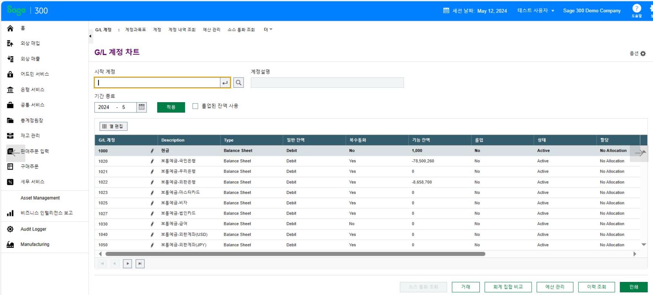Open the 계정 내역 조회 menu item

point(182,30)
